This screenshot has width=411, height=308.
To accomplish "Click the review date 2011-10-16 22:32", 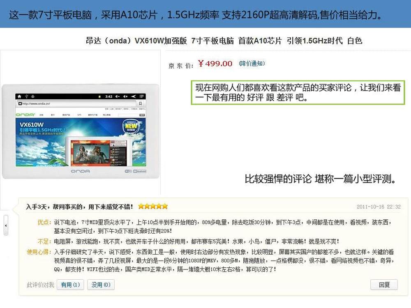I will [x=379, y=207].
